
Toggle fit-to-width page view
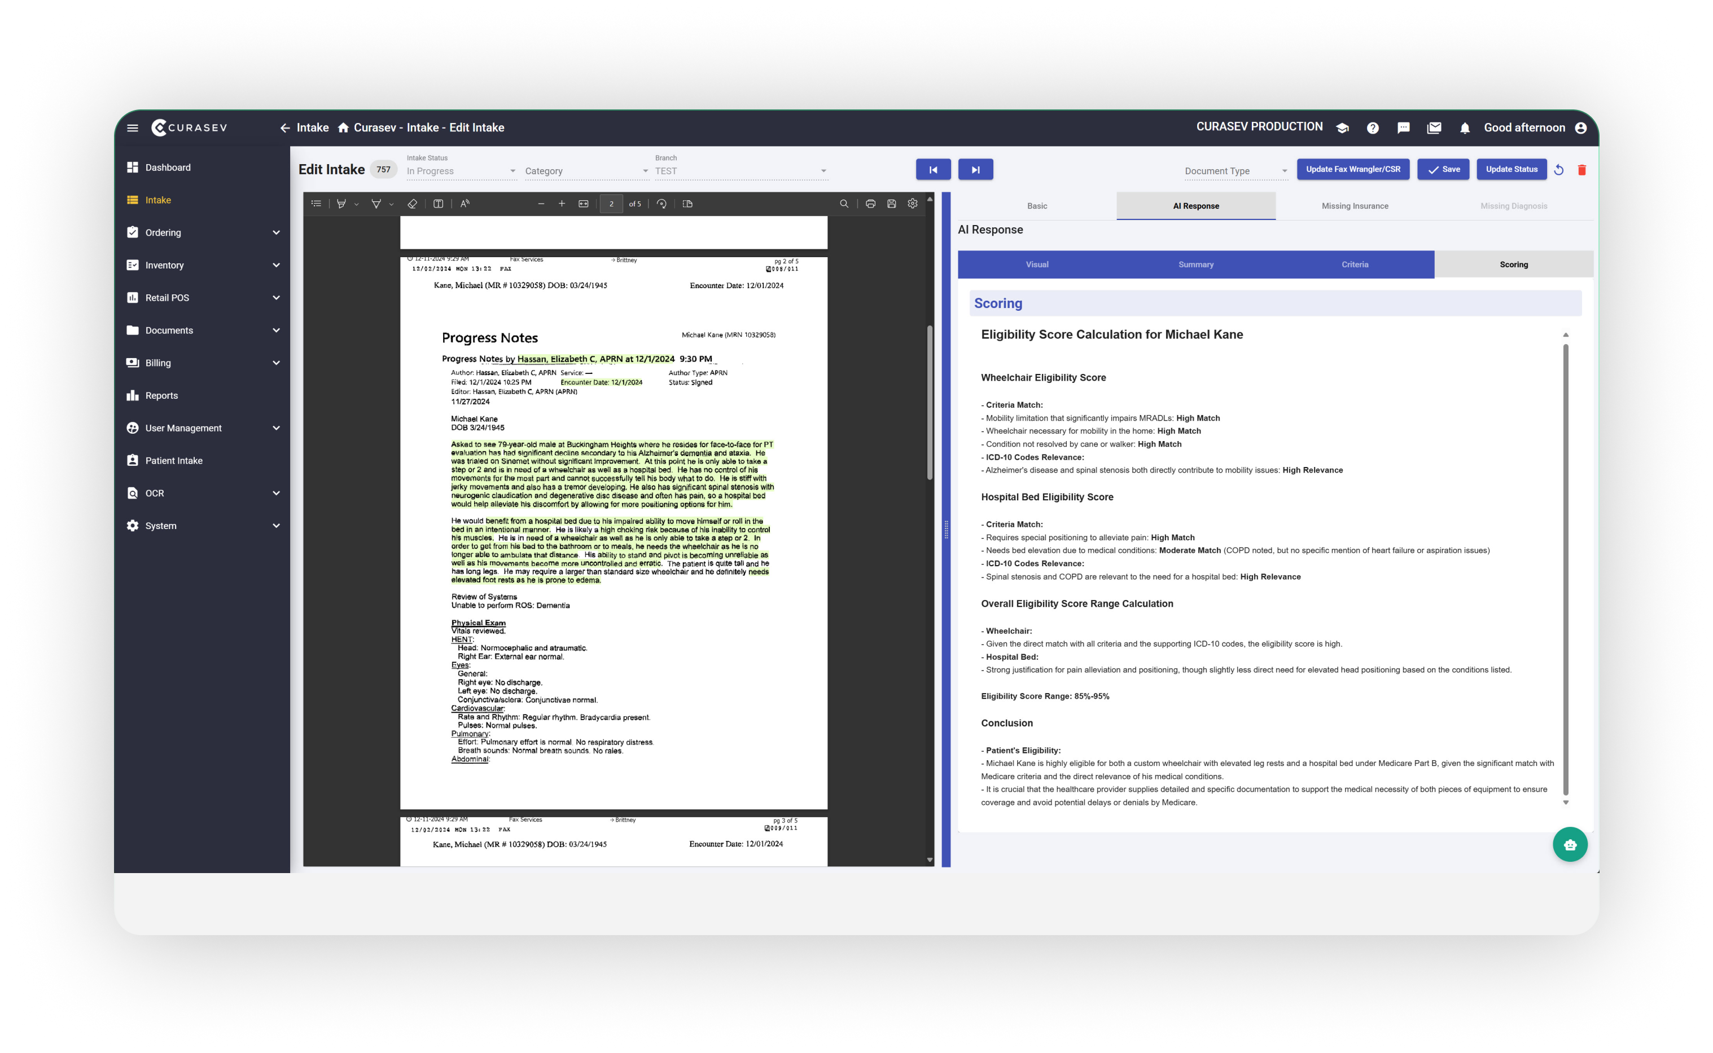click(x=583, y=204)
